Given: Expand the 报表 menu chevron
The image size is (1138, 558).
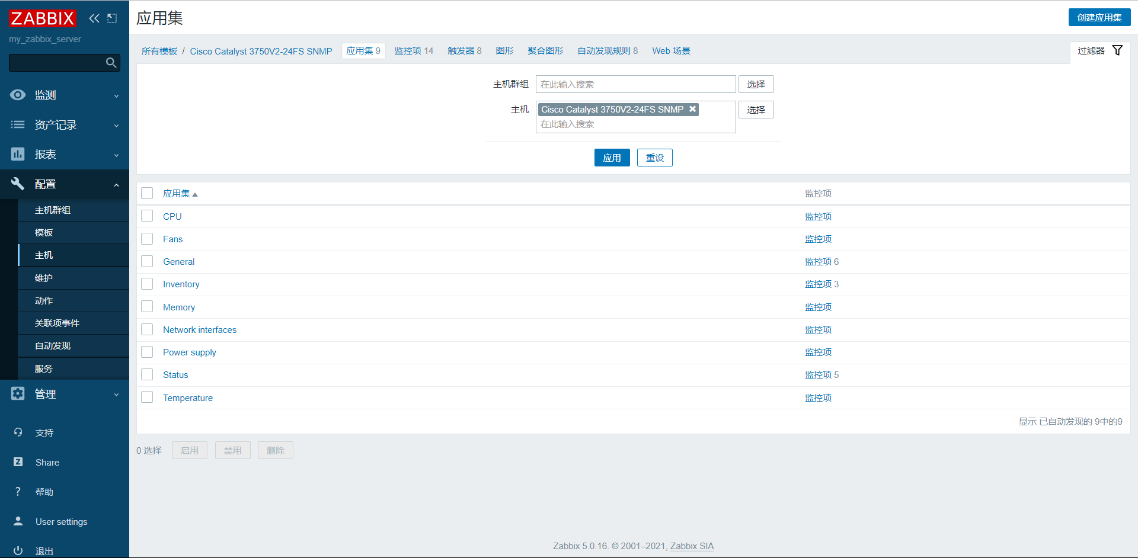Looking at the screenshot, I should (116, 155).
